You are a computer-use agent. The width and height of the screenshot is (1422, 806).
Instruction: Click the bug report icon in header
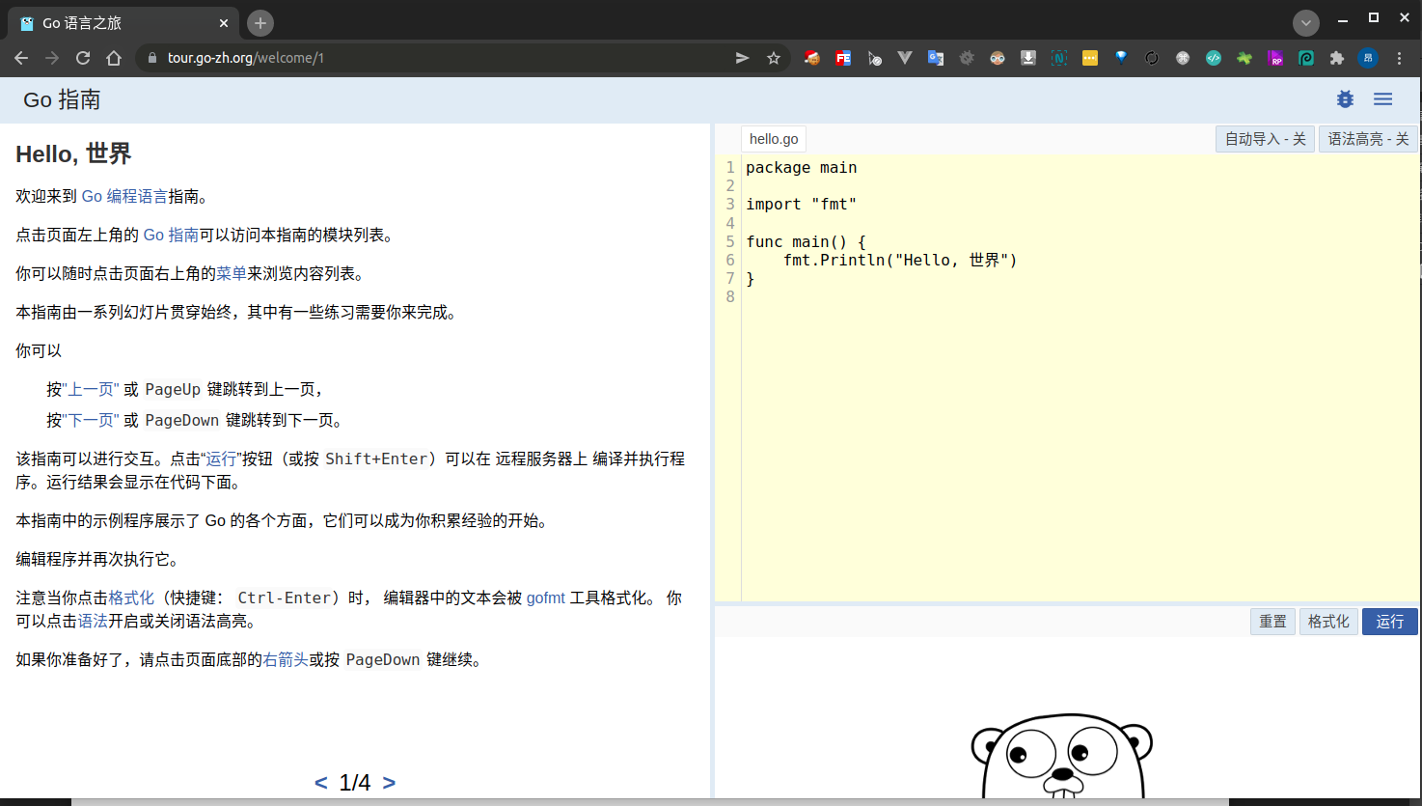[1345, 99]
